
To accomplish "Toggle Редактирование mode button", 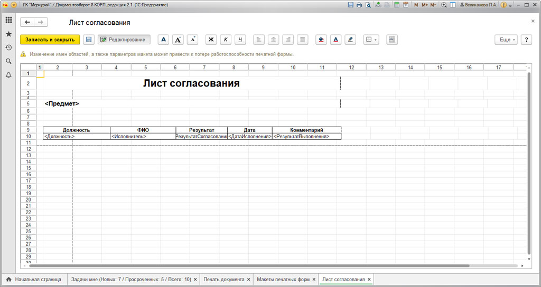I will pos(124,40).
